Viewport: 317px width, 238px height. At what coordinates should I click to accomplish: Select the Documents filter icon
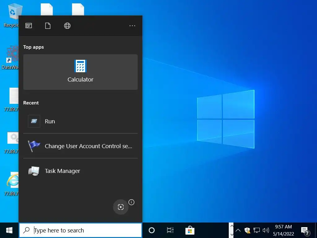click(48, 26)
